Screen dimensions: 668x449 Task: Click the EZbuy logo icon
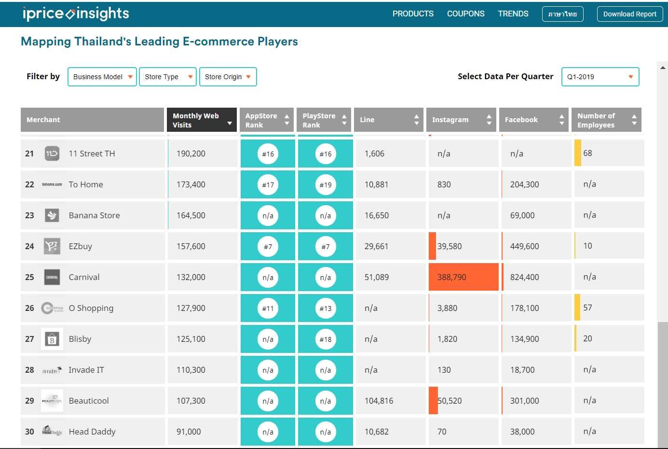[52, 246]
